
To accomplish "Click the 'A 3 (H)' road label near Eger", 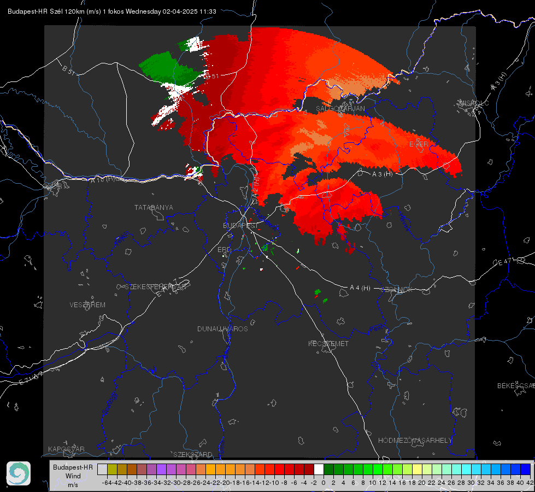I will pyautogui.click(x=382, y=174).
